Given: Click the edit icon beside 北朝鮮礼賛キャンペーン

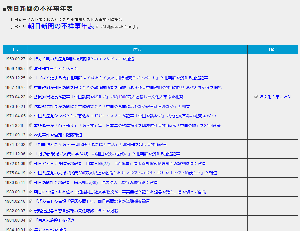Looking at the screenshot, I should (x=30, y=68).
